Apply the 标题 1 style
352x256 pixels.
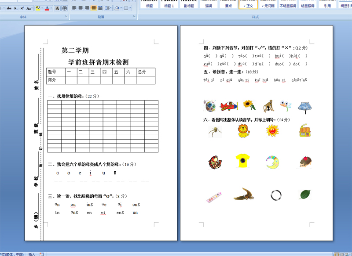click(169, 4)
